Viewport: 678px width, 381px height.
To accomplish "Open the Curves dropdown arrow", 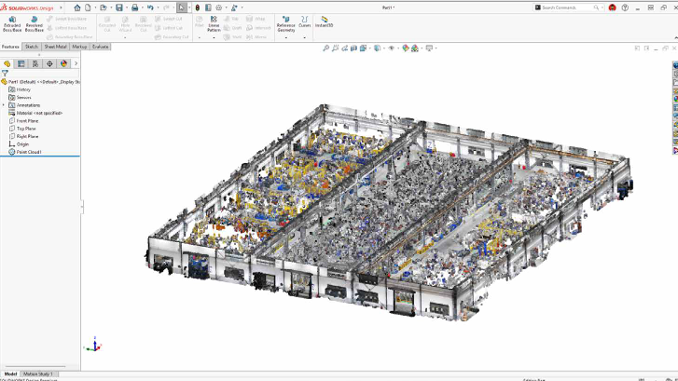I will tap(304, 37).
